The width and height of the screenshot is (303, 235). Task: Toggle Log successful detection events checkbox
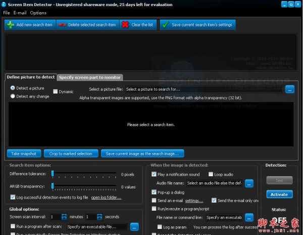pyautogui.click(x=13, y=197)
